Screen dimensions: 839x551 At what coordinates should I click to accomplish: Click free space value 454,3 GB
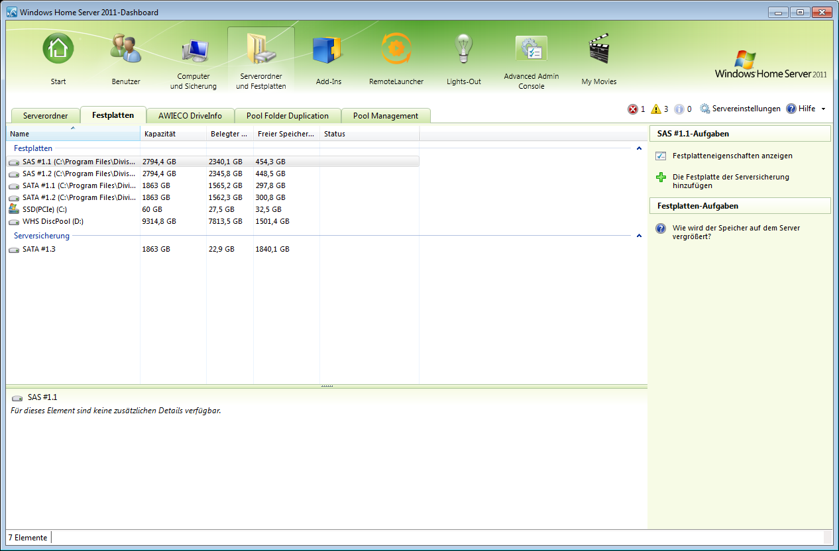tap(270, 162)
